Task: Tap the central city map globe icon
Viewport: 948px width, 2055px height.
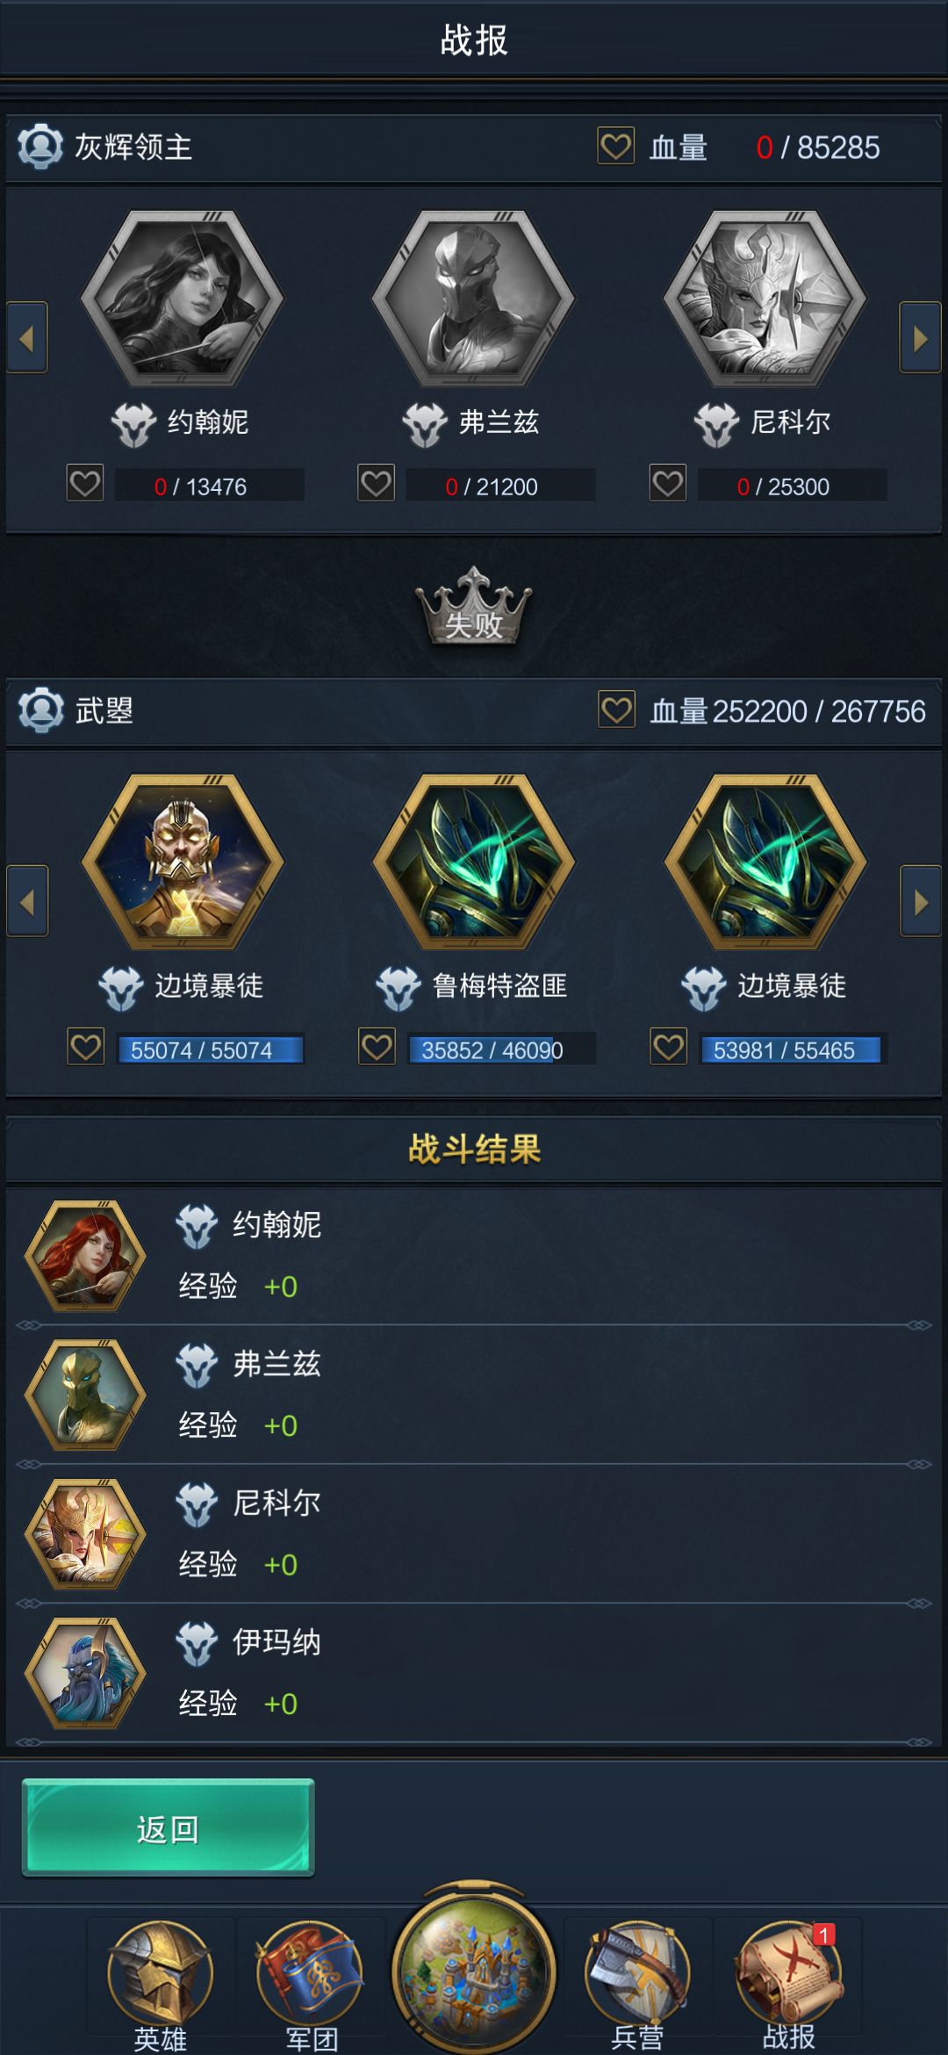Action: pos(474,1970)
